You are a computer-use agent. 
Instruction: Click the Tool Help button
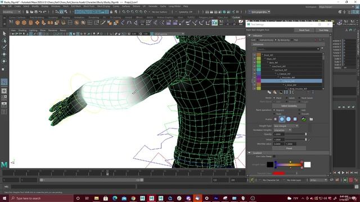pos(323,30)
